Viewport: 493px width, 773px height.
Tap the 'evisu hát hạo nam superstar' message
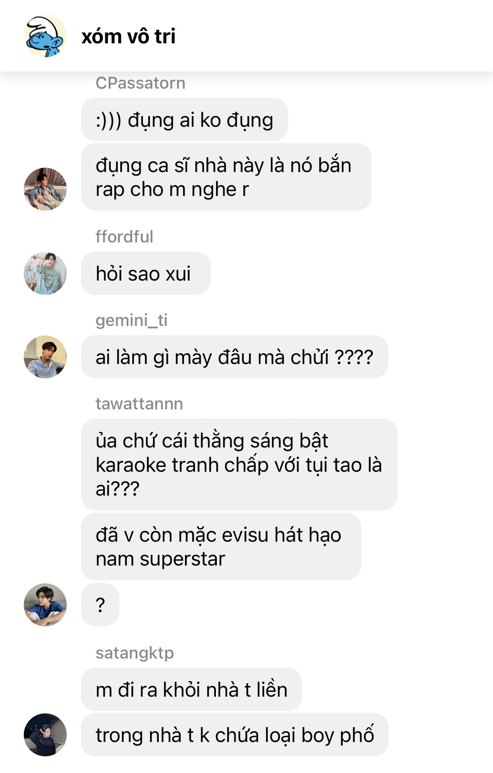[x=221, y=546]
